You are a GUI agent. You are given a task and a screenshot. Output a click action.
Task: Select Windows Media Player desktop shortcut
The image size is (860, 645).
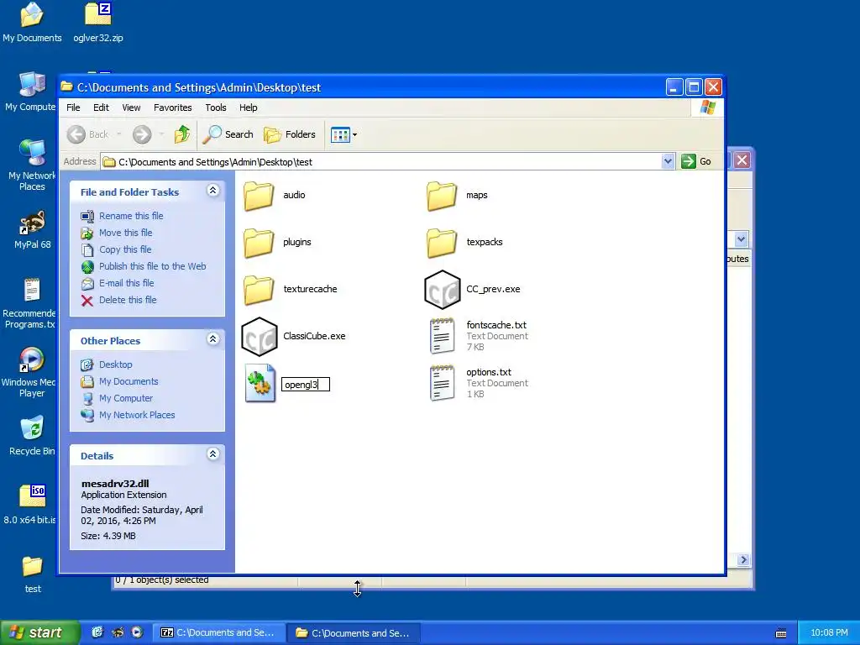(x=31, y=372)
